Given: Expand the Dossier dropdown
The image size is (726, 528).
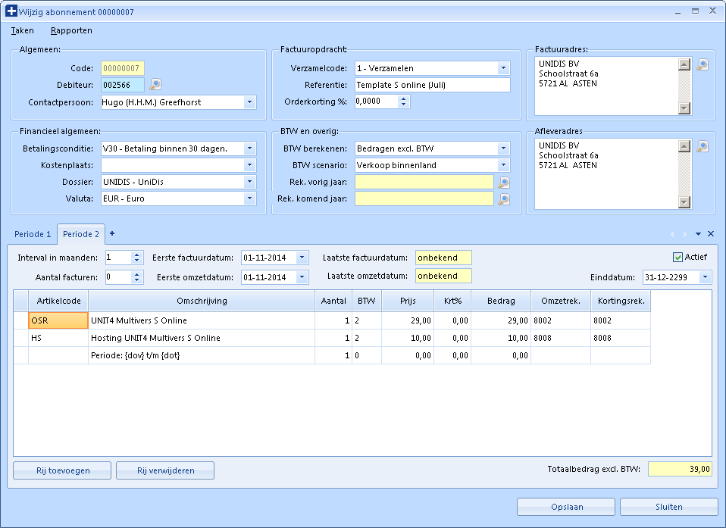Looking at the screenshot, I should coord(249,182).
